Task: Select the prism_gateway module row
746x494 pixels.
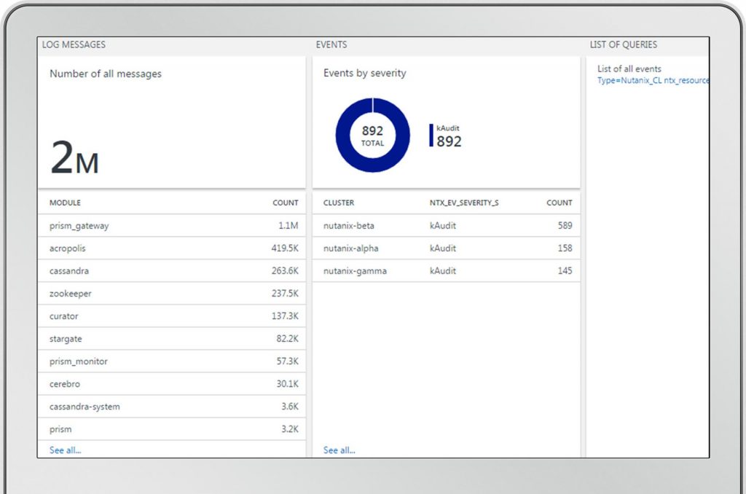Action: coord(172,226)
